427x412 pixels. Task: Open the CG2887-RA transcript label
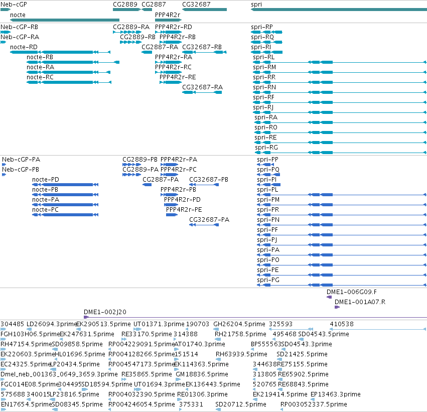click(x=160, y=47)
